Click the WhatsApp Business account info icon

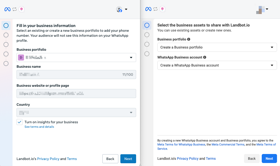tap(205, 57)
